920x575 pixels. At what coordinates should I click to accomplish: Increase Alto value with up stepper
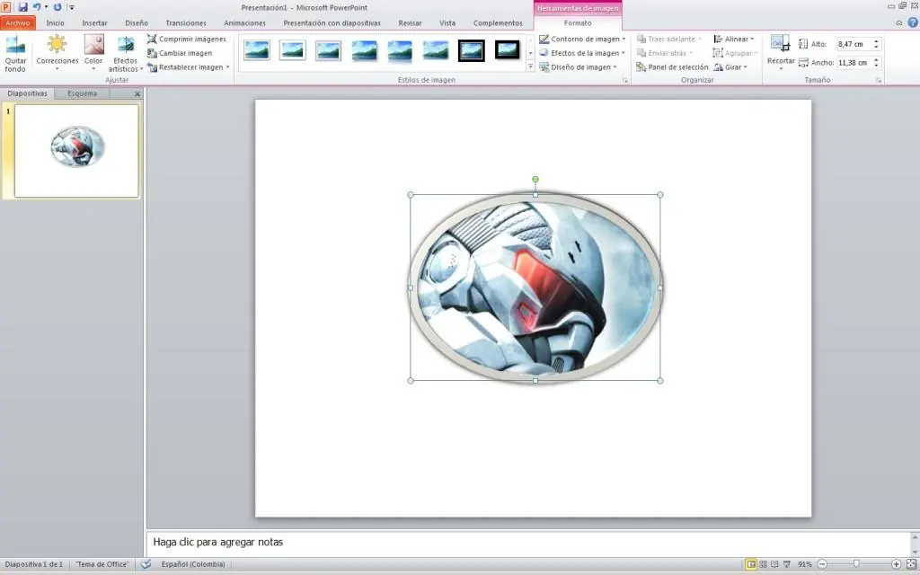[877, 41]
